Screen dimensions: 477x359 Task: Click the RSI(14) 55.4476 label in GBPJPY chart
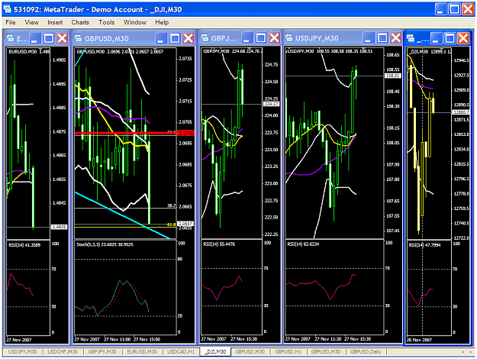point(219,244)
